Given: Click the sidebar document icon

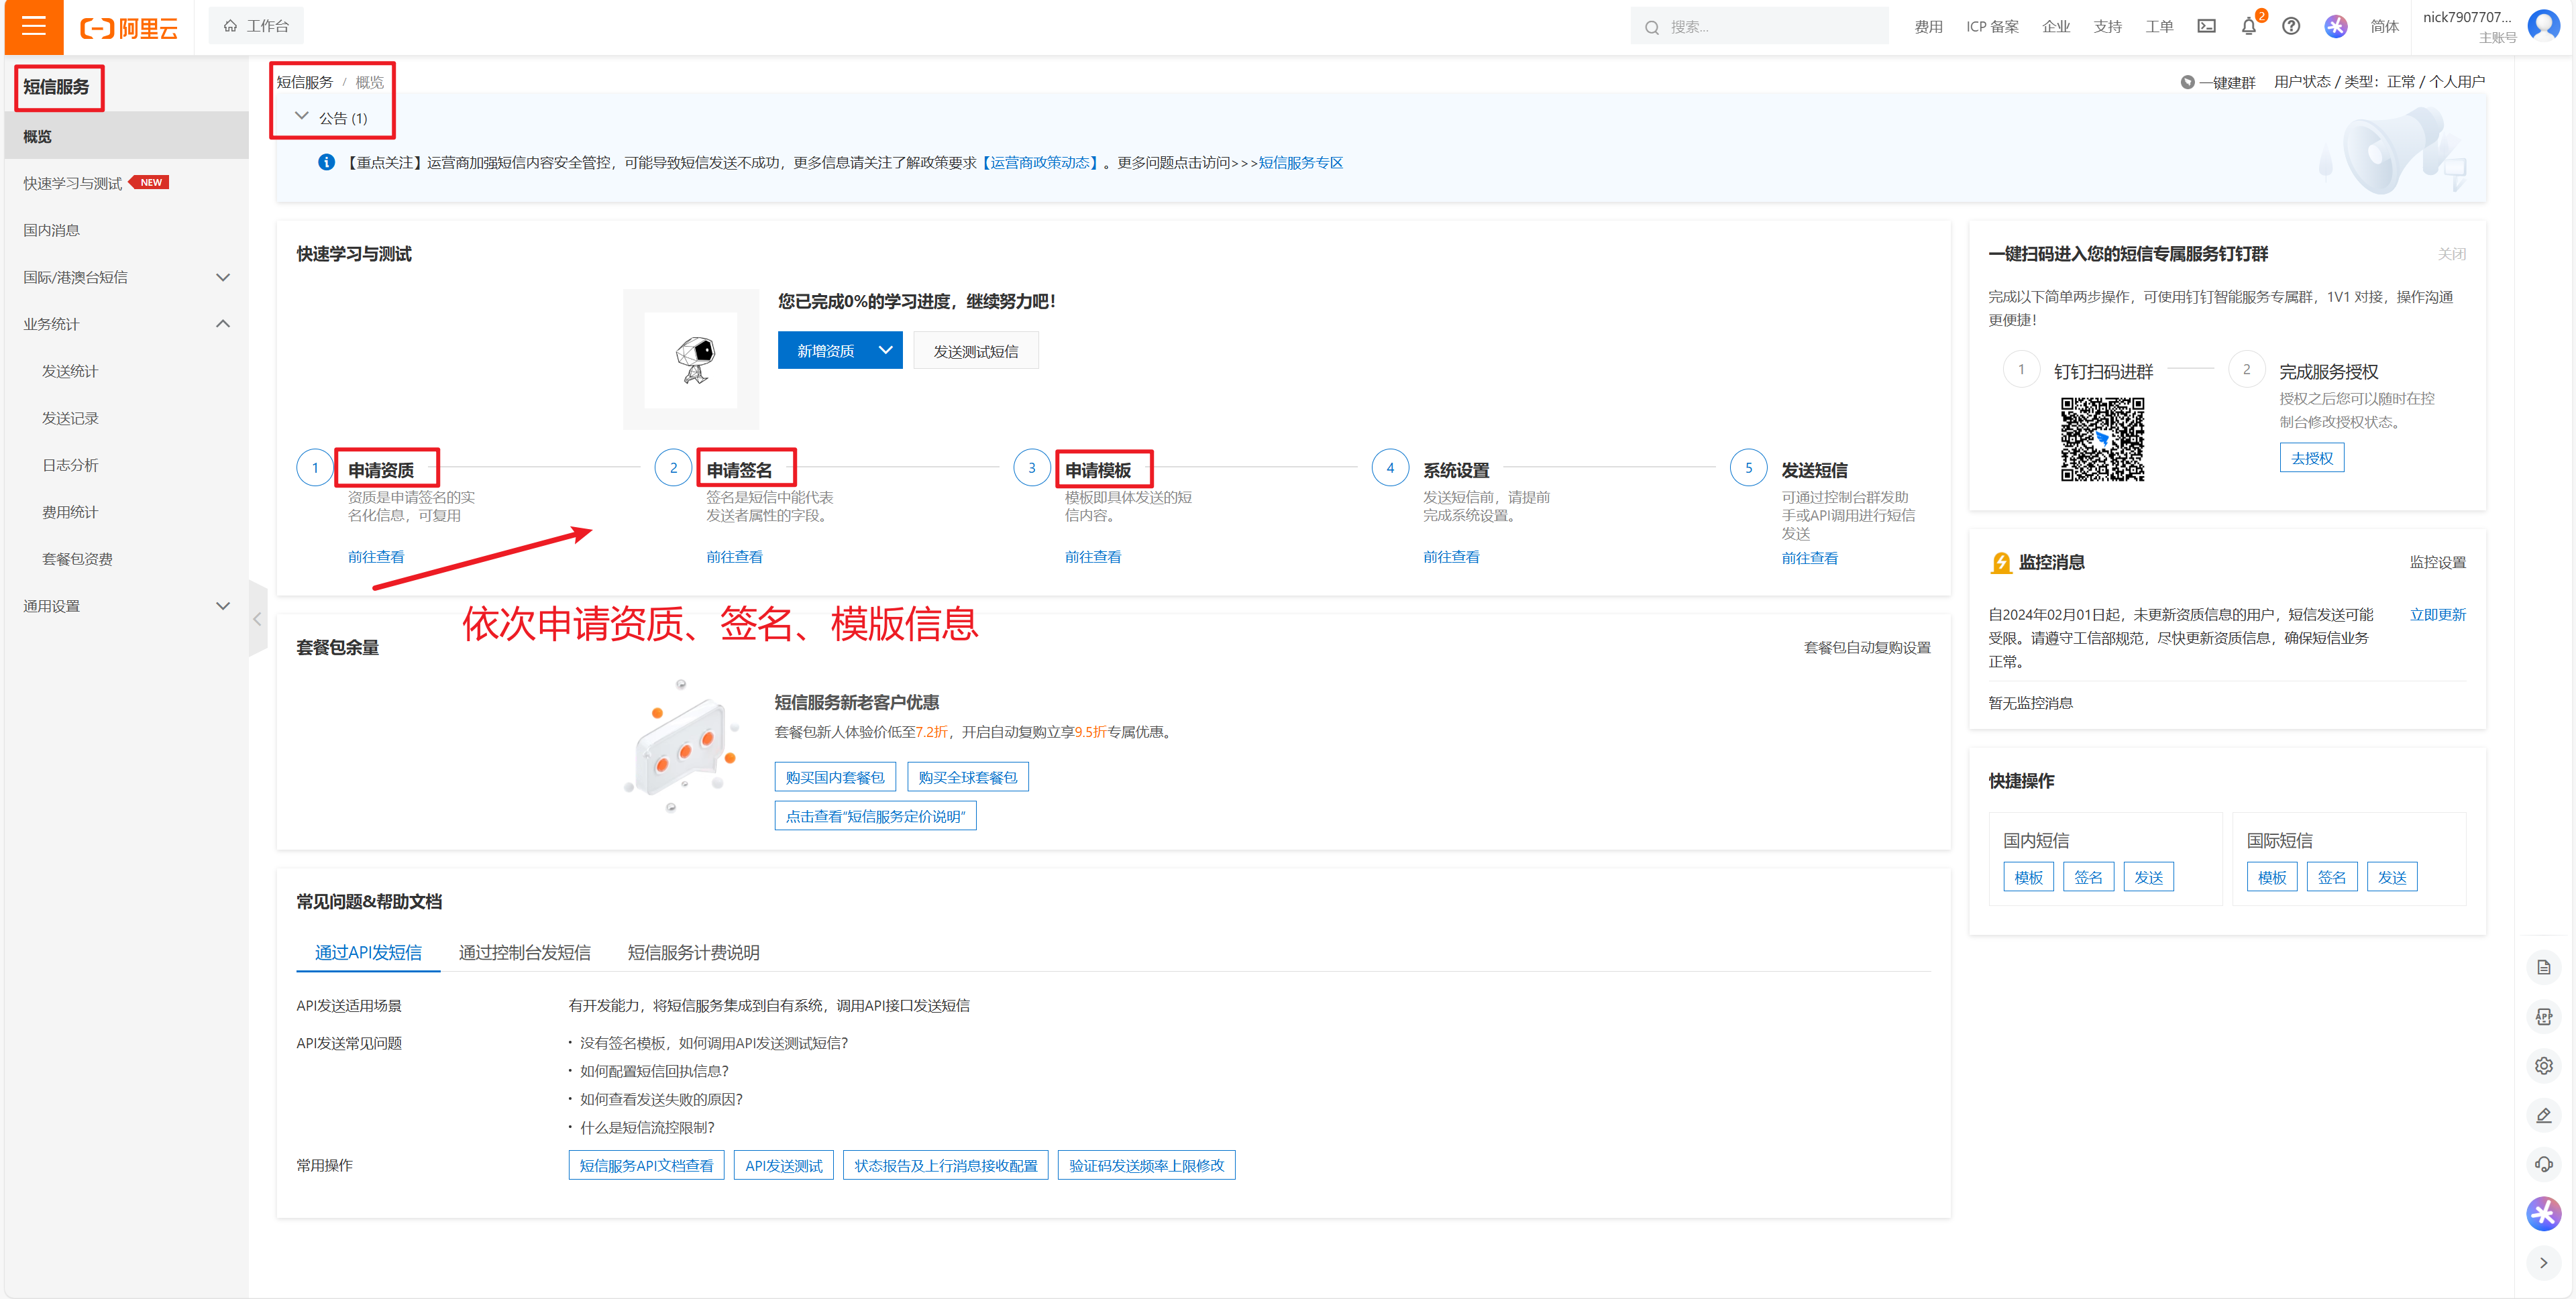Looking at the screenshot, I should pos(2543,967).
